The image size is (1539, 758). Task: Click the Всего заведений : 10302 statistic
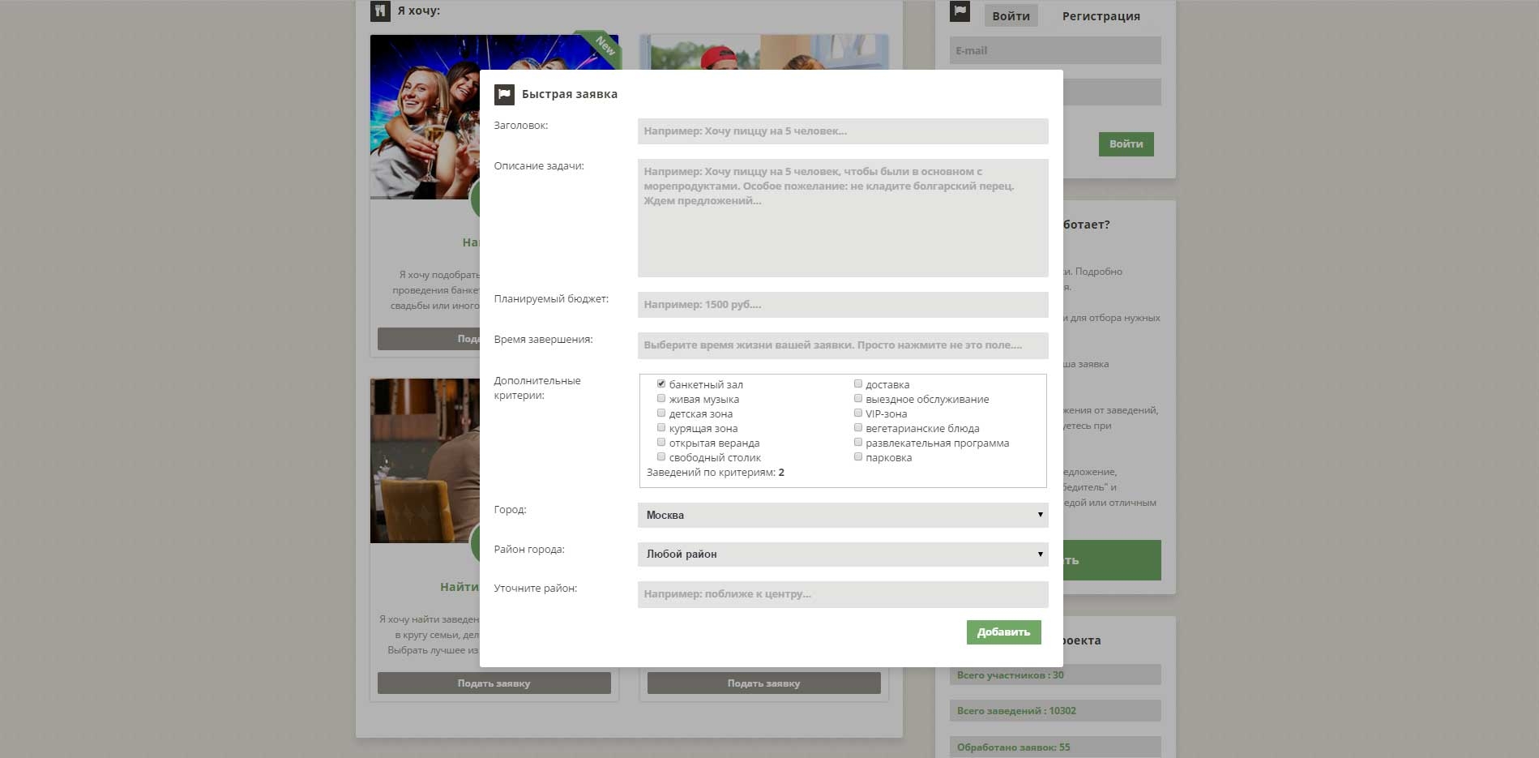pyautogui.click(x=1055, y=710)
